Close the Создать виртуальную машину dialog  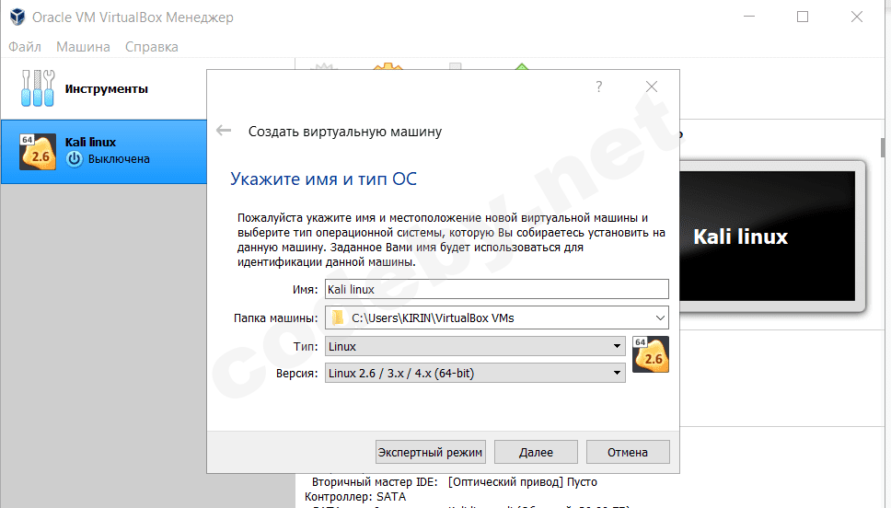coord(652,87)
